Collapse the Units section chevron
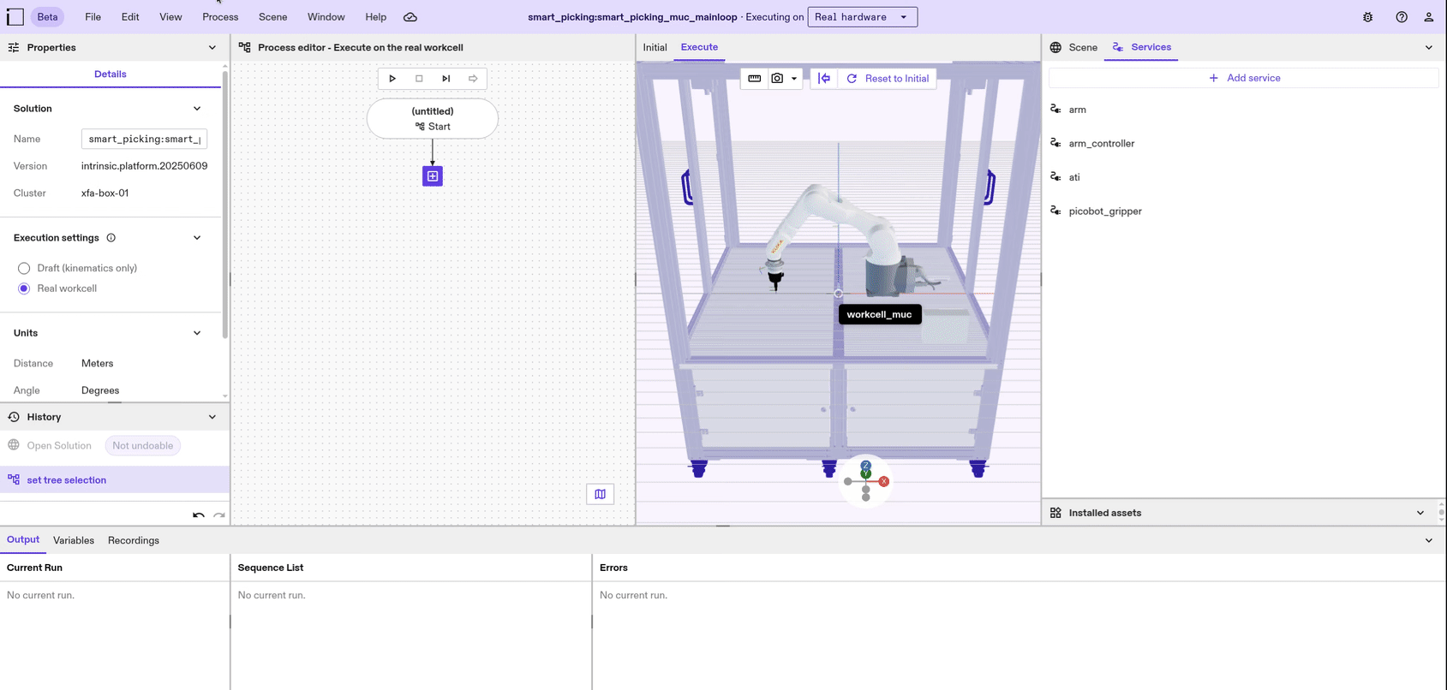The height and width of the screenshot is (690, 1447). [x=197, y=333]
